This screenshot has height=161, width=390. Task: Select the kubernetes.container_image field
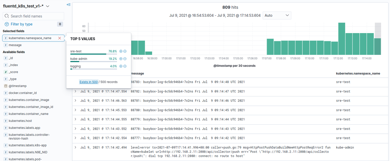(29, 100)
